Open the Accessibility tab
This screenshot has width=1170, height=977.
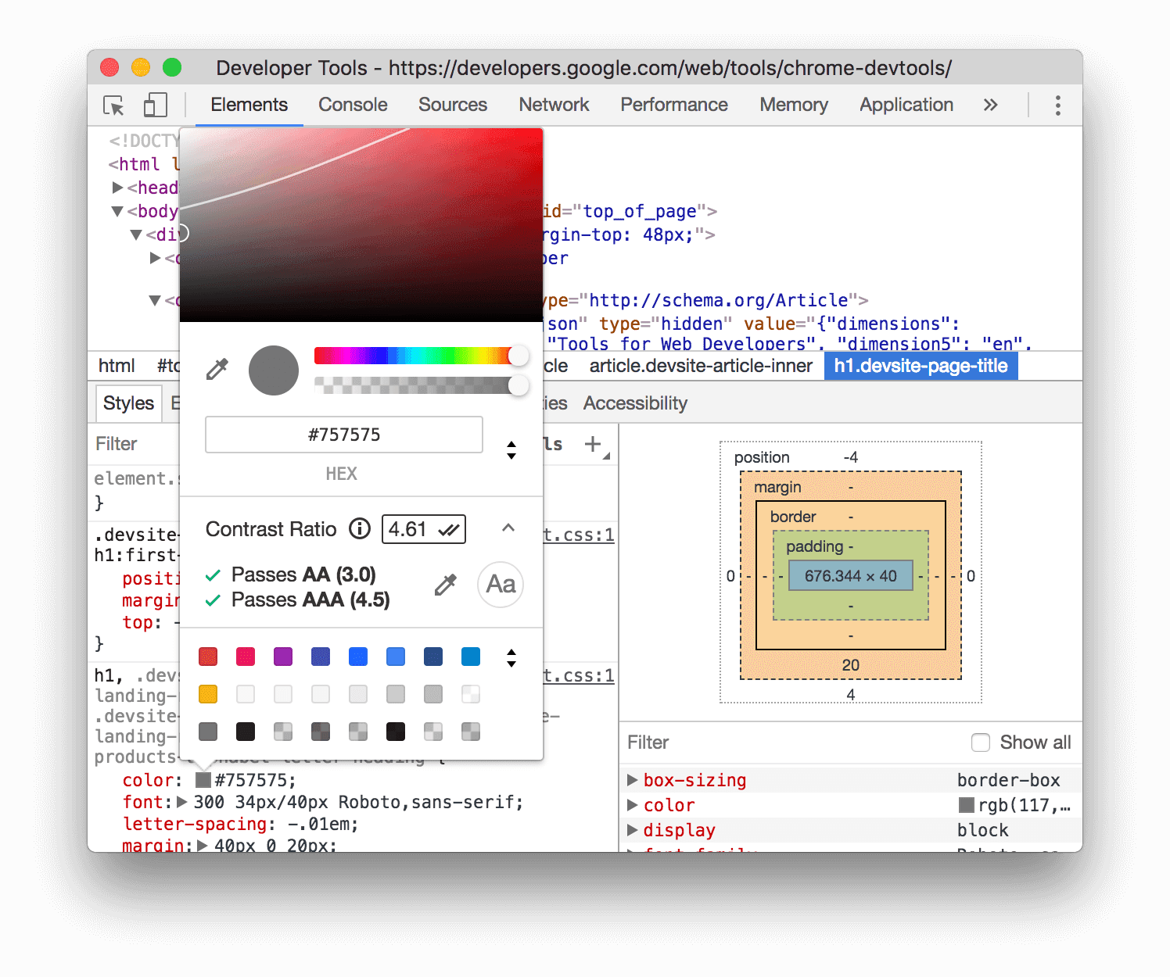point(635,403)
